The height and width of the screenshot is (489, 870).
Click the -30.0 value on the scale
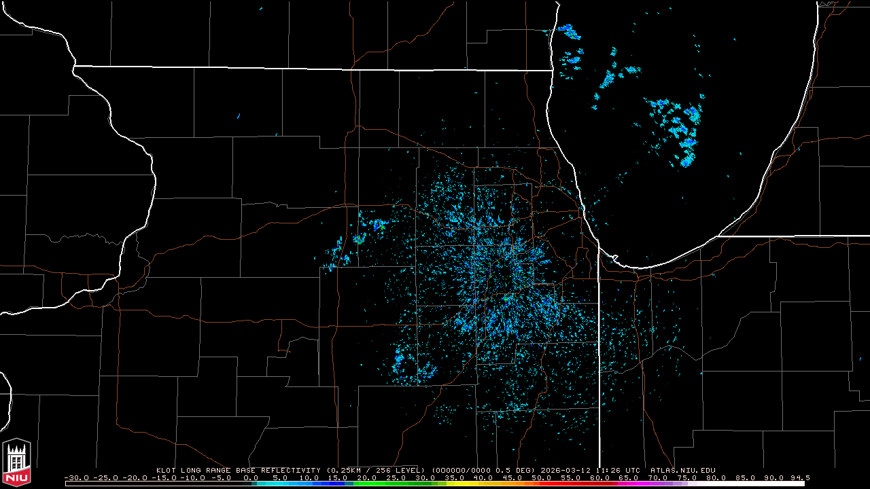[76, 477]
